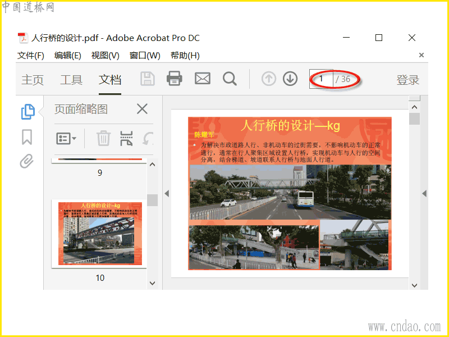Click thumbnail panel scroll down arrow

pyautogui.click(x=152, y=283)
